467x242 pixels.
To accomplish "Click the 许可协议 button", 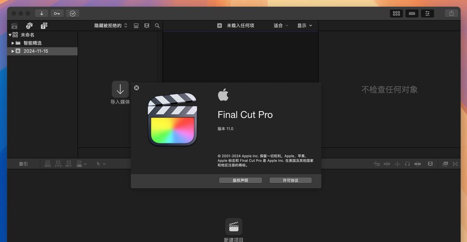I will (291, 180).
